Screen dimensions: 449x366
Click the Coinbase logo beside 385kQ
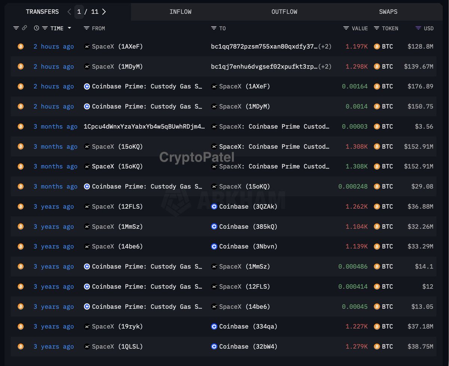coord(214,226)
